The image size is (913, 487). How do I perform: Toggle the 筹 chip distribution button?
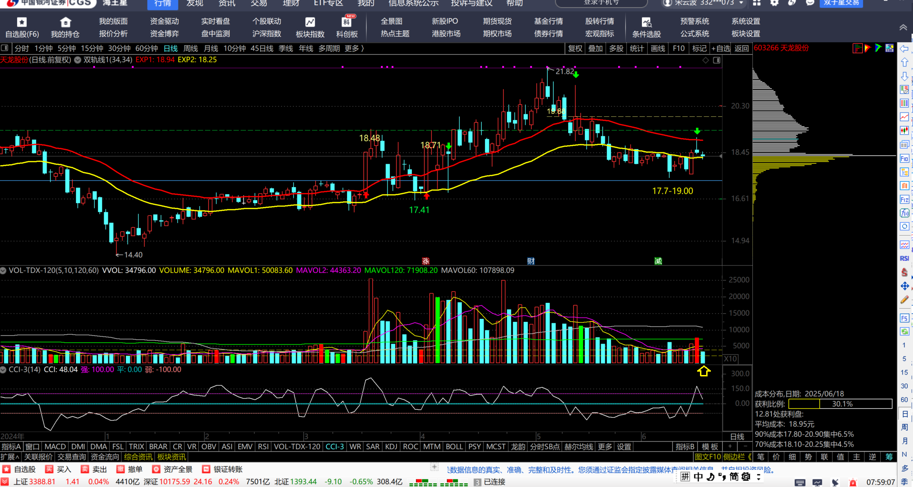pyautogui.click(x=889, y=457)
